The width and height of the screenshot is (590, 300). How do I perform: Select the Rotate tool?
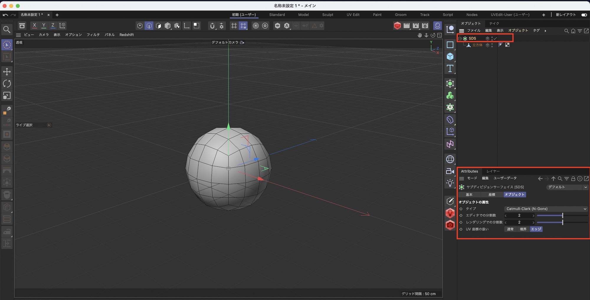coord(7,84)
